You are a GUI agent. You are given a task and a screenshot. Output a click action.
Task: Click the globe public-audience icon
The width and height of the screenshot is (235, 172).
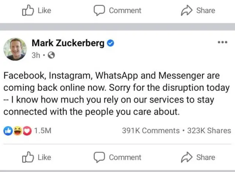click(x=51, y=56)
